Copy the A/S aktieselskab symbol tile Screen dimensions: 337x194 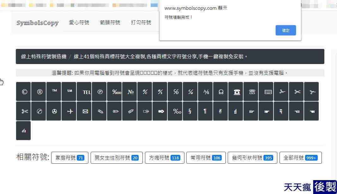coord(205,91)
